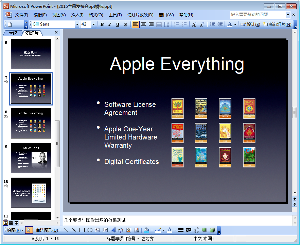This screenshot has width=300, height=245.
Task: Open the 帮助(H) menu
Action: click(x=186, y=15)
